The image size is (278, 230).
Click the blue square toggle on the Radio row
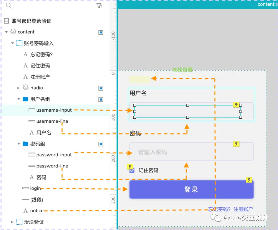(100, 88)
